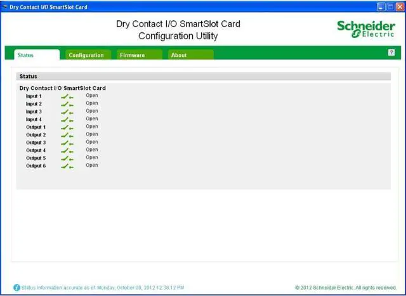Click the Input 2 label
The image size is (406, 296).
34,104
